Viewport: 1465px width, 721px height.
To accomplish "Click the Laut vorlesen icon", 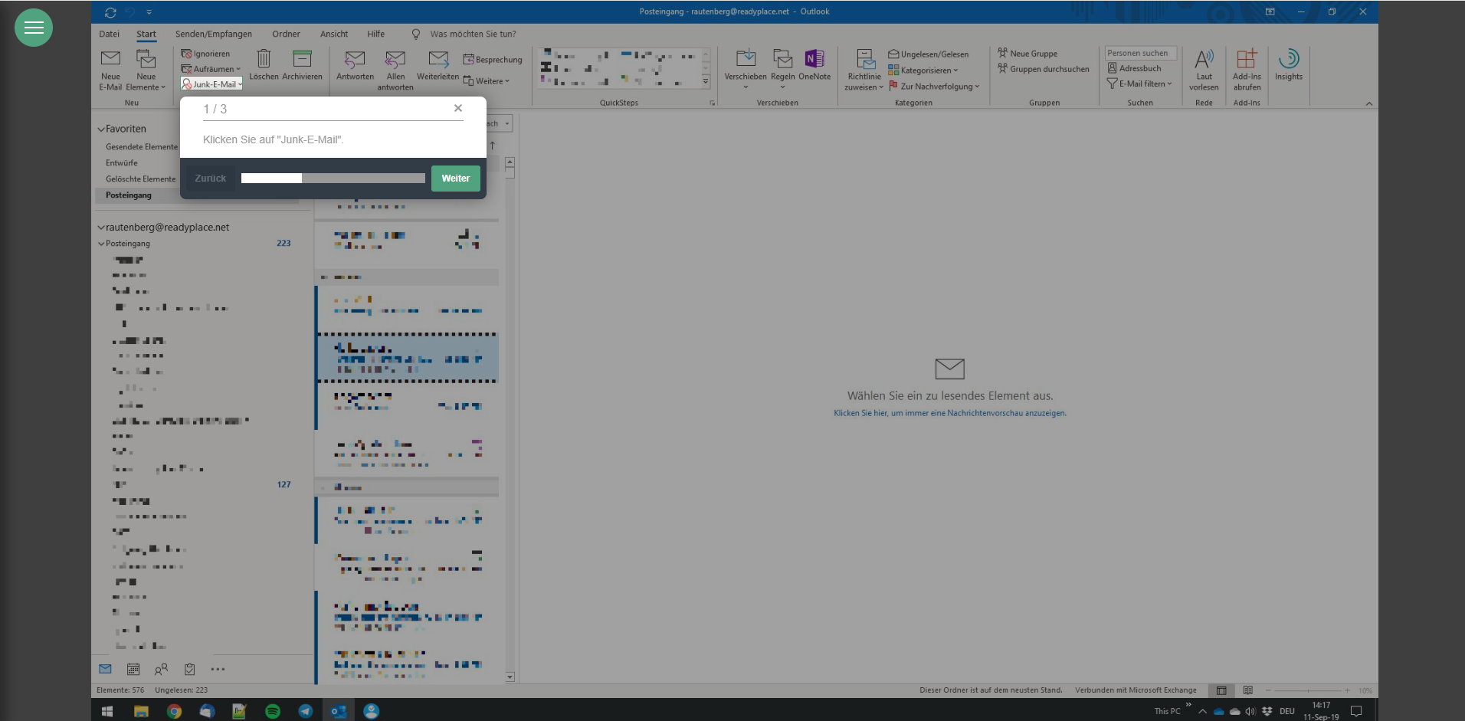I will coord(1204,60).
